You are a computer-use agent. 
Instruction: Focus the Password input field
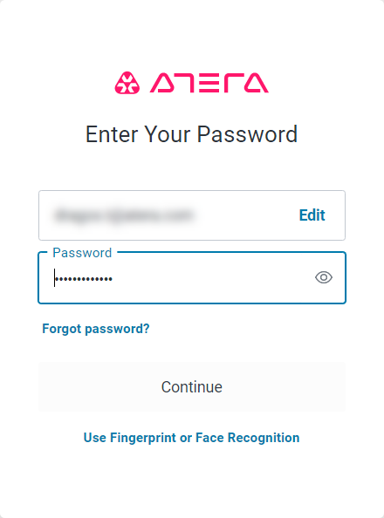click(x=192, y=277)
